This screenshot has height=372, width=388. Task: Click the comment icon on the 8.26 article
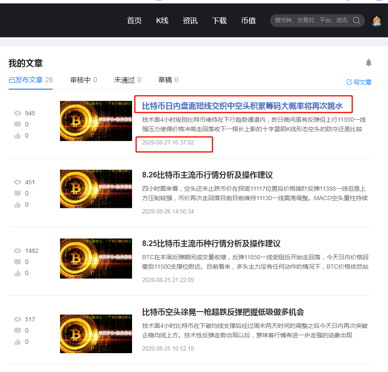[17, 193]
